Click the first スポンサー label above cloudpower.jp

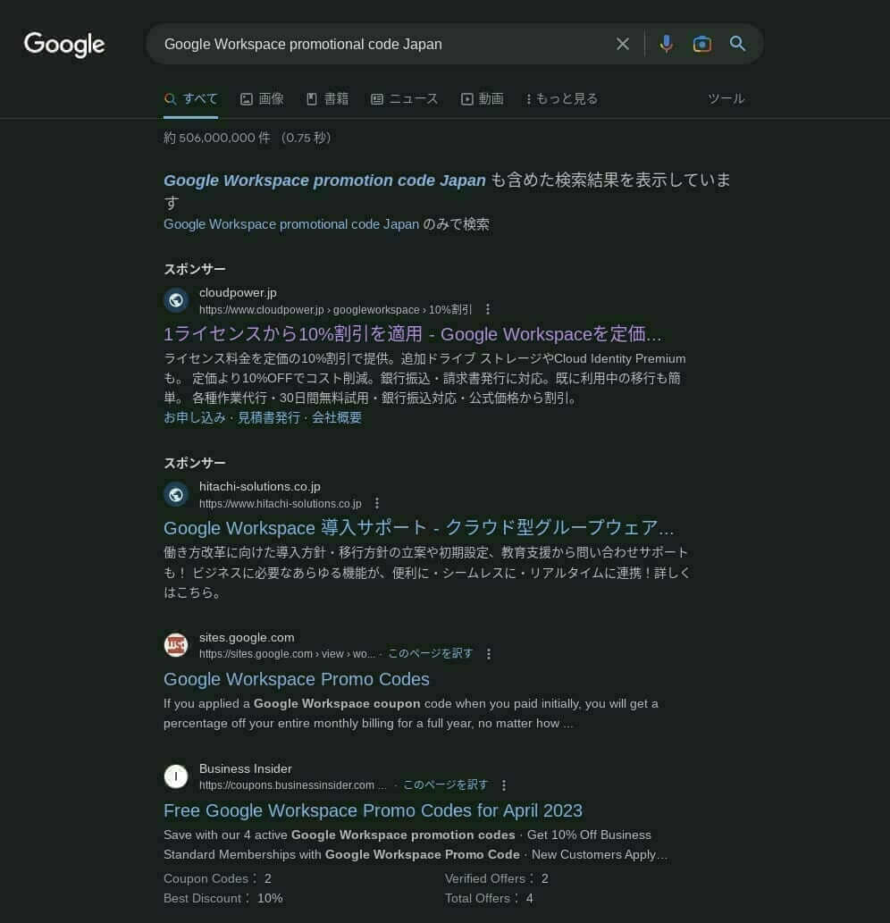click(x=194, y=269)
